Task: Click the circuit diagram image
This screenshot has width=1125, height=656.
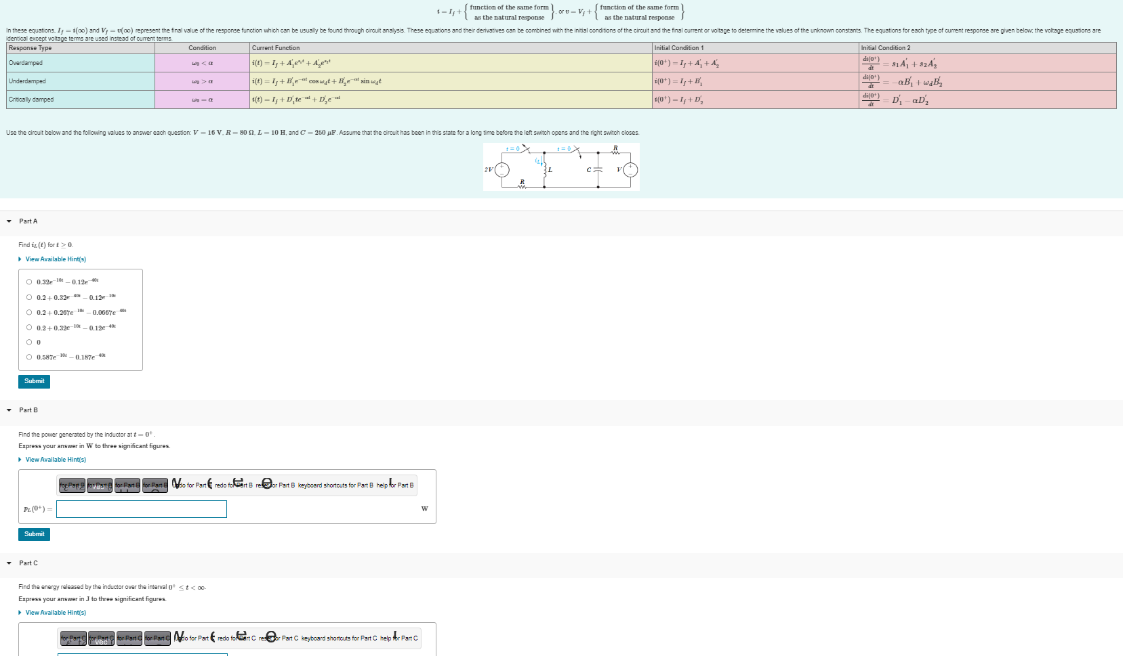Action: (561, 167)
